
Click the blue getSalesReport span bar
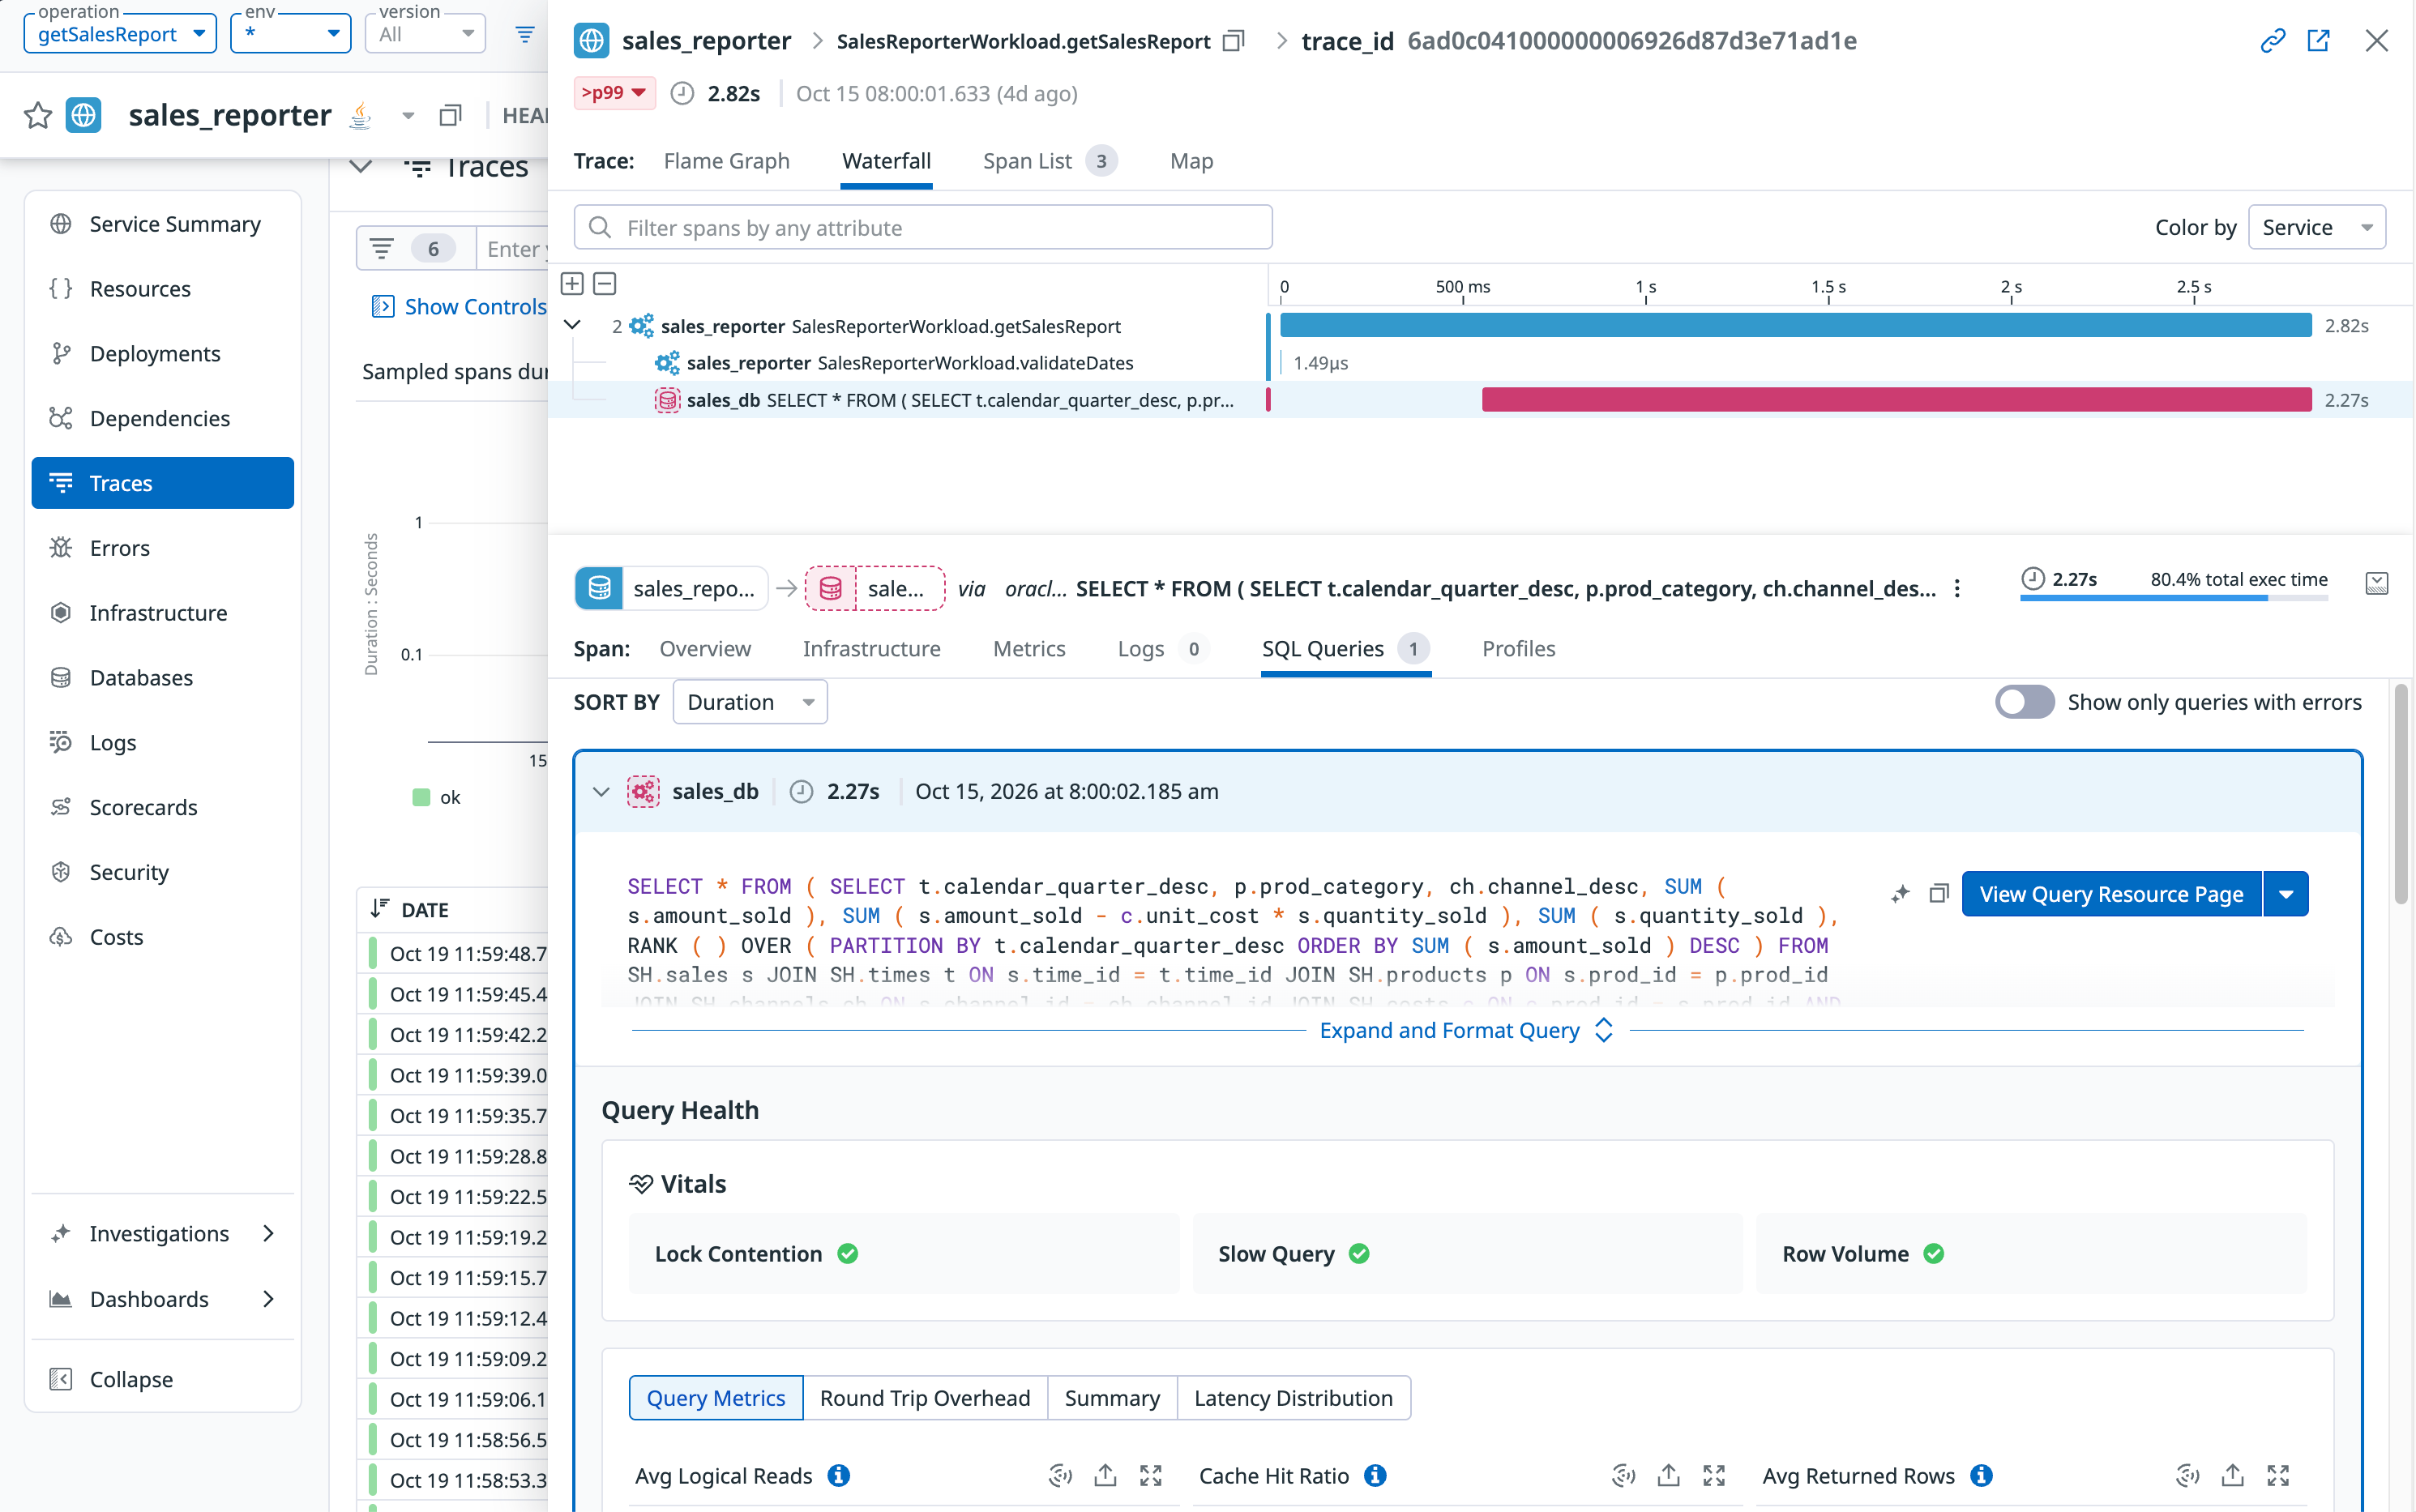pos(1796,325)
